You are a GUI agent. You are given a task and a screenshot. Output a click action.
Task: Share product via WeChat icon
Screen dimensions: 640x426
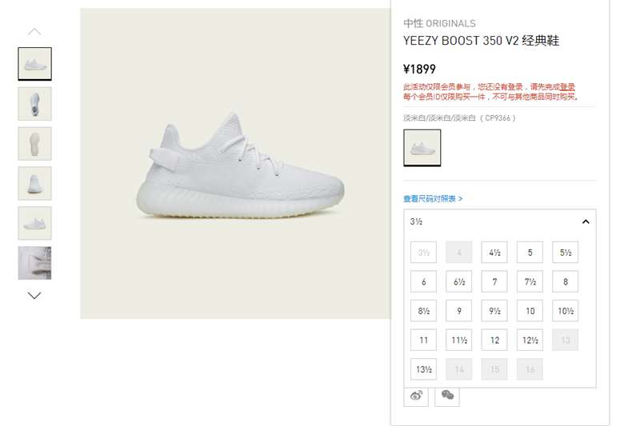pyautogui.click(x=447, y=396)
